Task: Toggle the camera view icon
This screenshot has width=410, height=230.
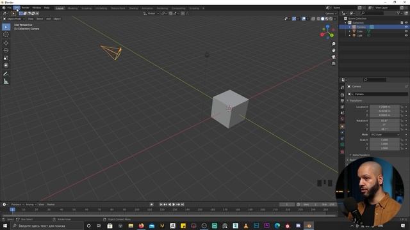Action: pos(333,57)
